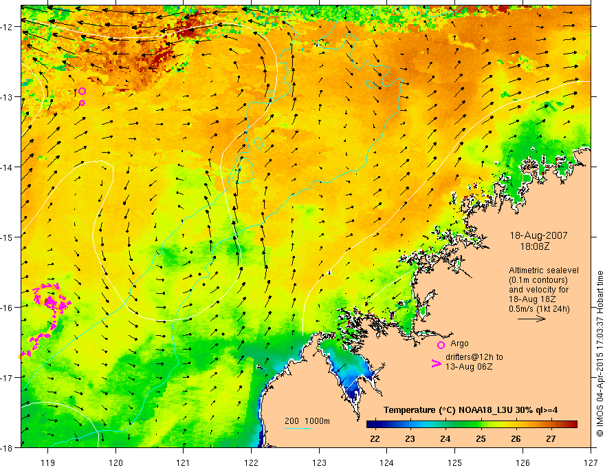
Task: Click the Argo legend circle marker
Action: pyautogui.click(x=441, y=345)
